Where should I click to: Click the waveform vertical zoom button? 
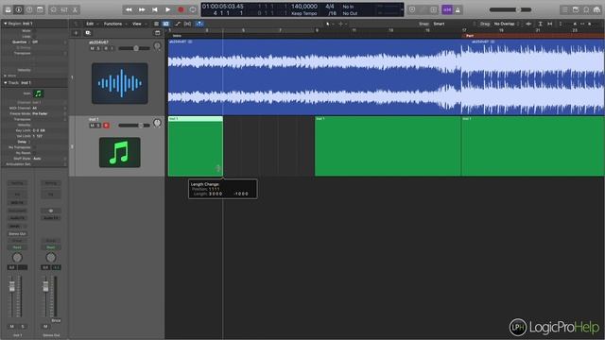tap(528, 24)
